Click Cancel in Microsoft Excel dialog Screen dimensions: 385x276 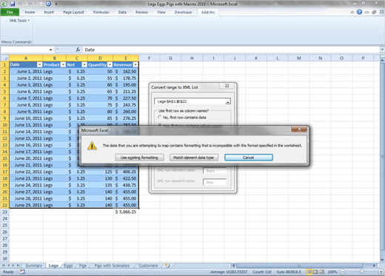pyautogui.click(x=249, y=158)
